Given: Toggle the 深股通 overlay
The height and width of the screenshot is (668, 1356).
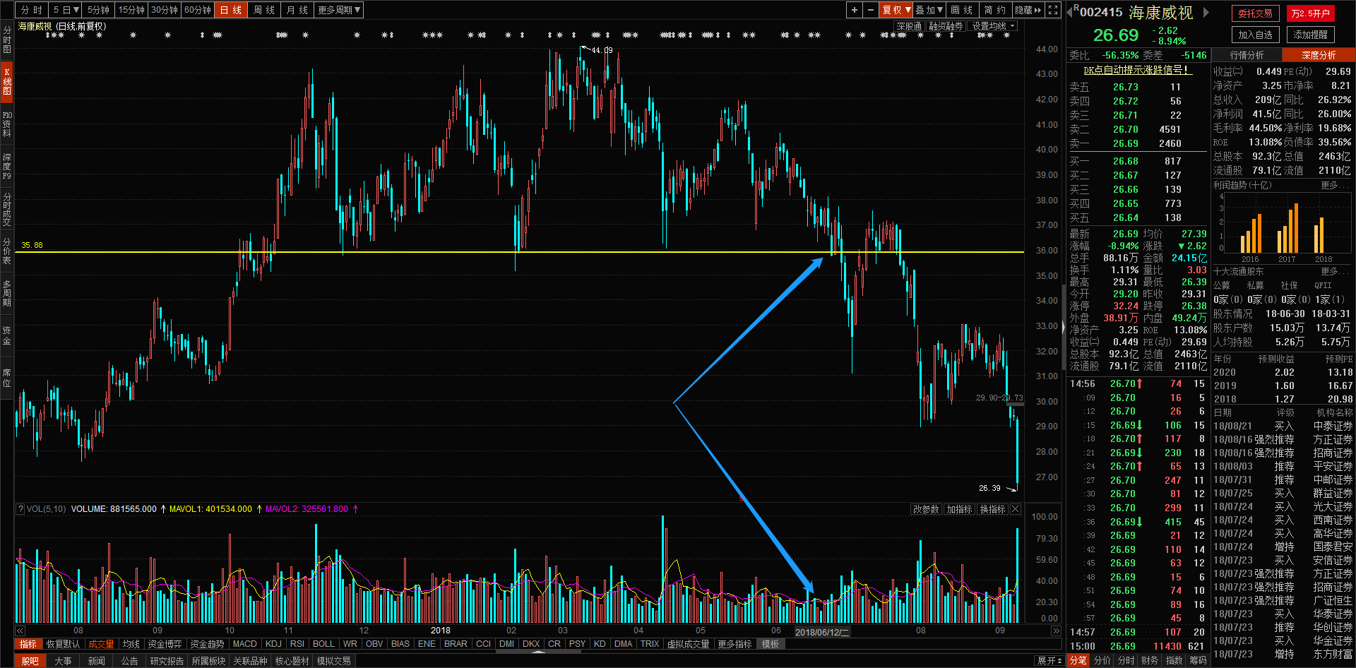Looking at the screenshot, I should click(x=909, y=26).
